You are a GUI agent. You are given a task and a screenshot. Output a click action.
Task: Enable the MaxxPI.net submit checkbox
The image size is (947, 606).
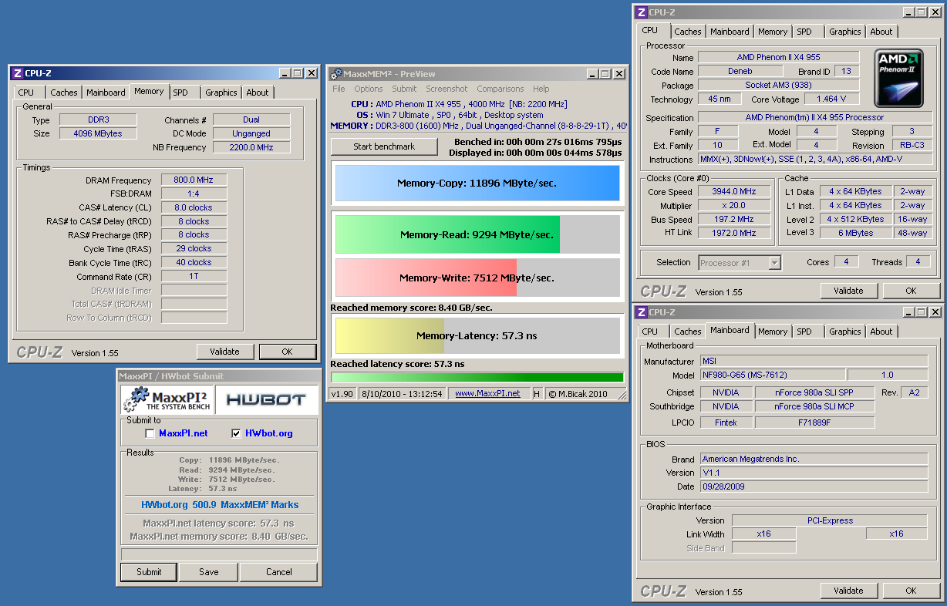click(150, 433)
